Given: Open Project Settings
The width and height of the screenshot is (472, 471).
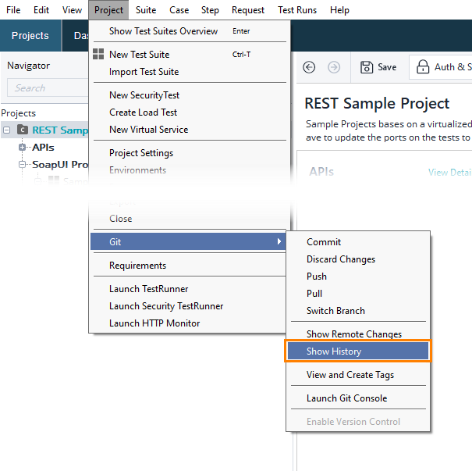Looking at the screenshot, I should 190,153.
